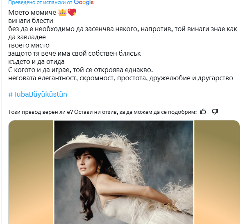Click the 'твоето място' text line

(29, 45)
